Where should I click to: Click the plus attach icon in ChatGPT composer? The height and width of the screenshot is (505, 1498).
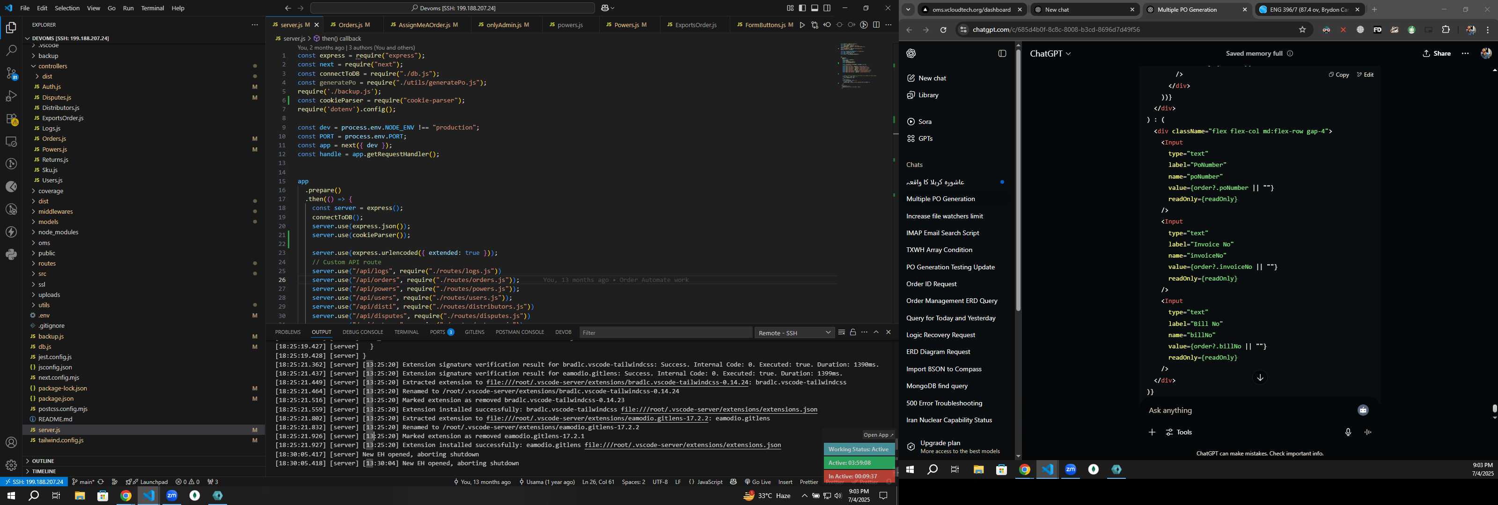tap(1152, 433)
